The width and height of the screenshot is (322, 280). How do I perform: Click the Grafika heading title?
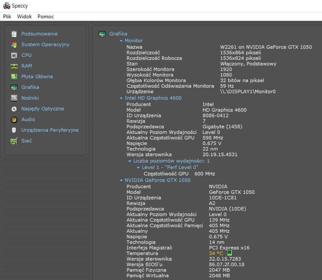[118, 34]
